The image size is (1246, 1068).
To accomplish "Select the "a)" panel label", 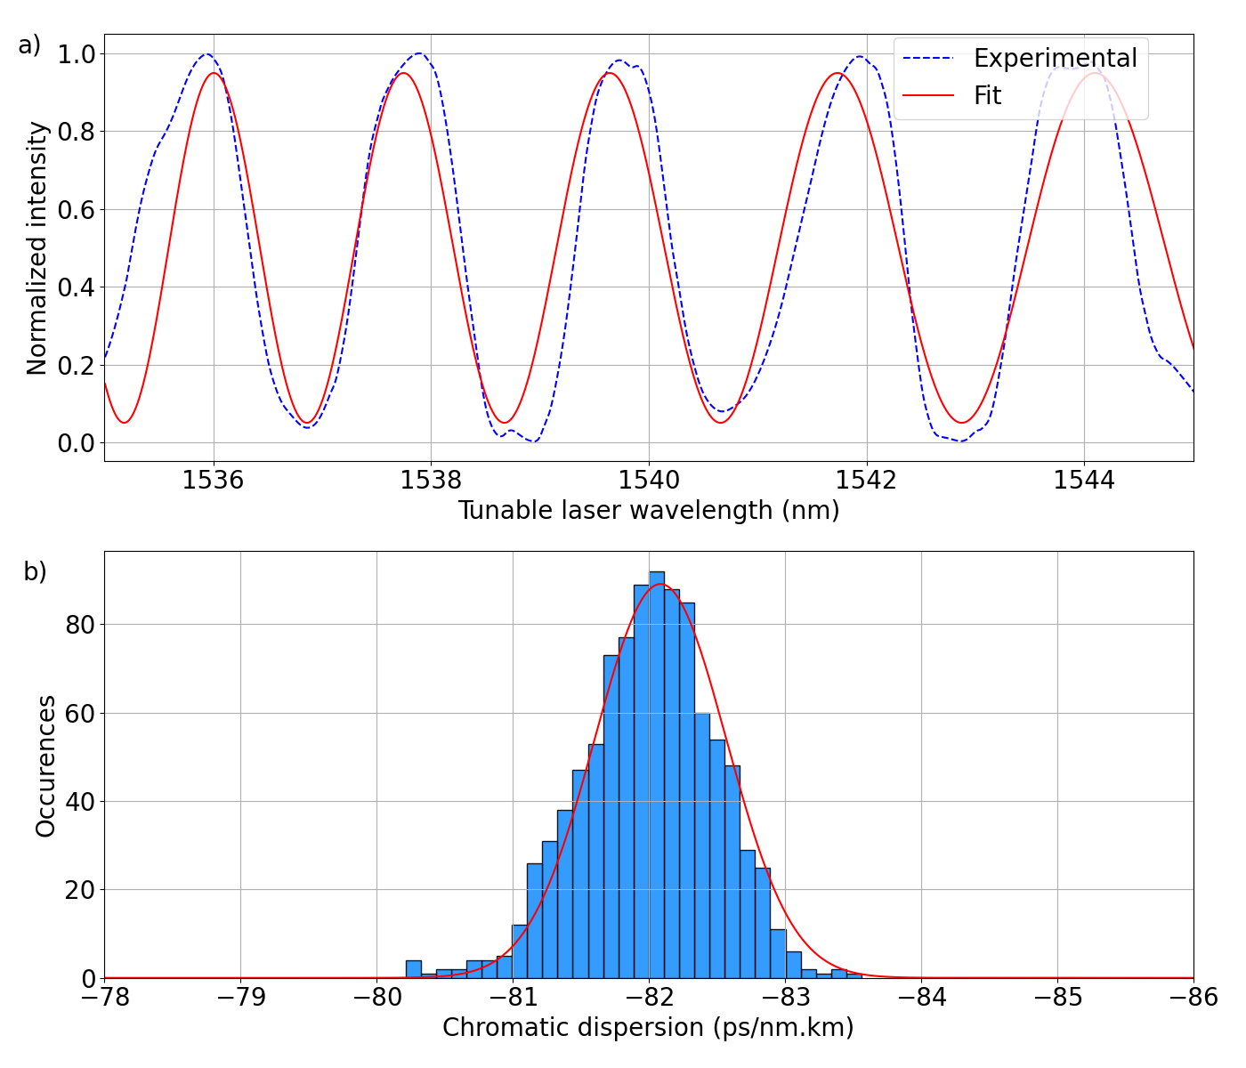I will (29, 45).
